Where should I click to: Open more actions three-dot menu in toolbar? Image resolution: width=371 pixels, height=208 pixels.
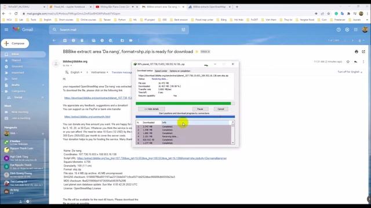(139, 40)
